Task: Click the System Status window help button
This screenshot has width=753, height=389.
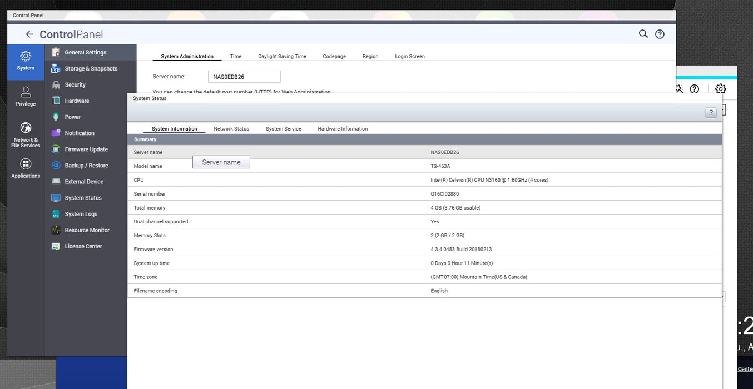Action: [x=711, y=113]
